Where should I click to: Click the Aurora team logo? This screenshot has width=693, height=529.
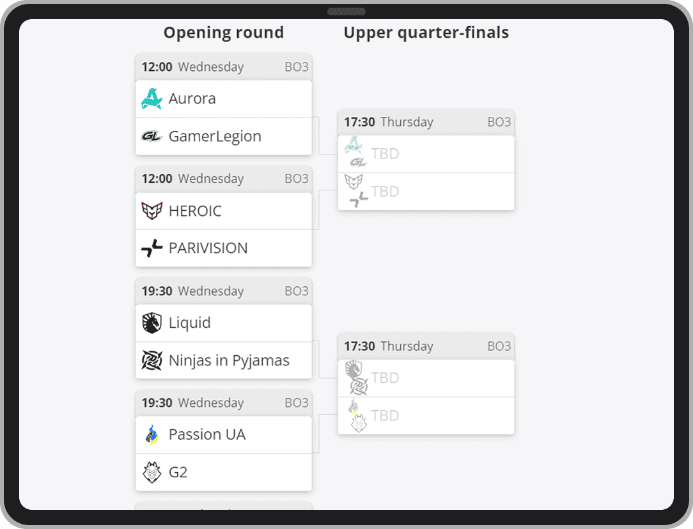pos(152,99)
